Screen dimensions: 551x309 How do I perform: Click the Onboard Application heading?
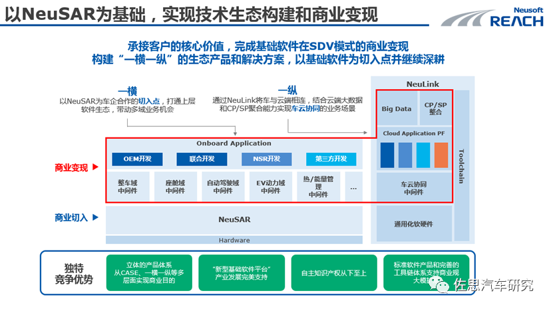point(234,143)
